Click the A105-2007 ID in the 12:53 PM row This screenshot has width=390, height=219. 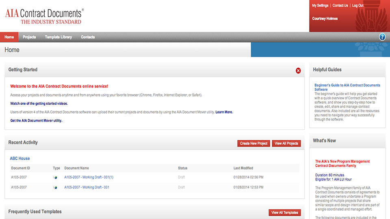(x=19, y=187)
